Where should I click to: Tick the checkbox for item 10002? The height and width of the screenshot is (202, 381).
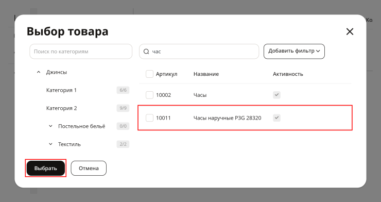pos(149,95)
